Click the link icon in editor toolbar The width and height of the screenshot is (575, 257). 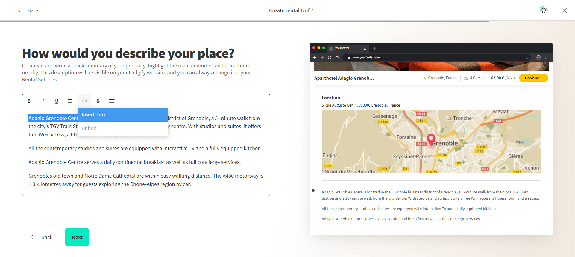point(84,101)
